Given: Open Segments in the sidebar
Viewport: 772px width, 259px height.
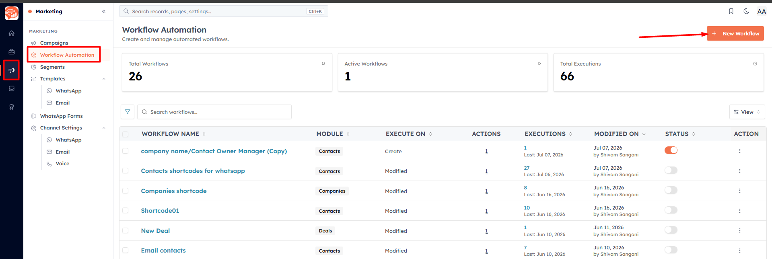Looking at the screenshot, I should coord(52,67).
